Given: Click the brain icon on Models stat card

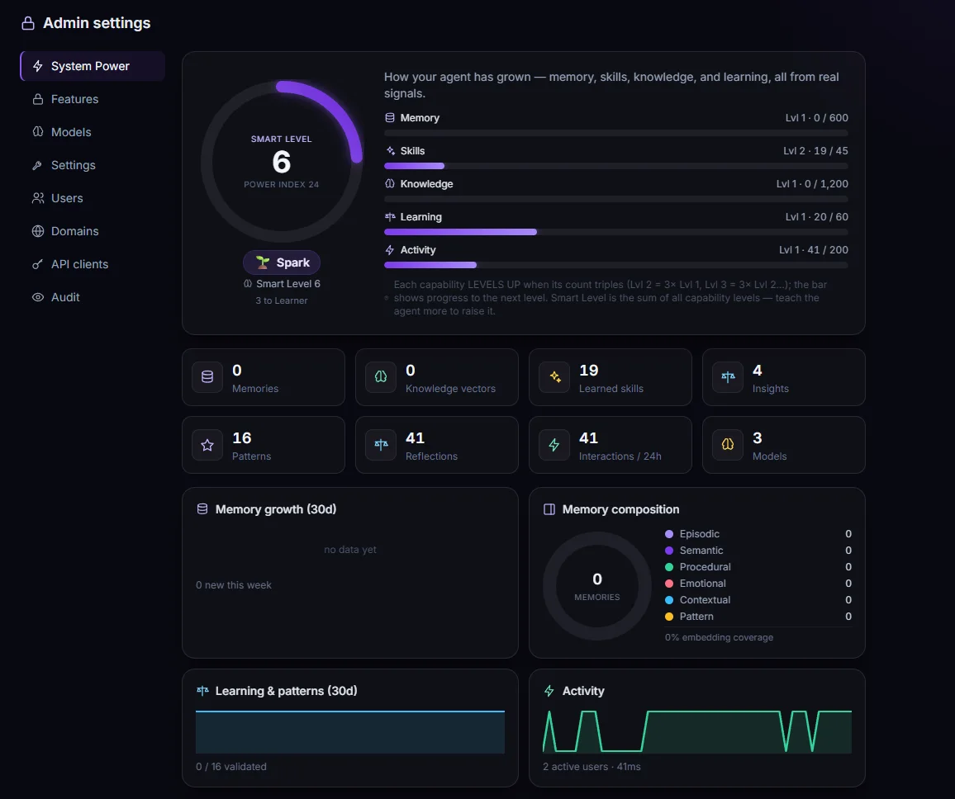Looking at the screenshot, I should pyautogui.click(x=728, y=445).
